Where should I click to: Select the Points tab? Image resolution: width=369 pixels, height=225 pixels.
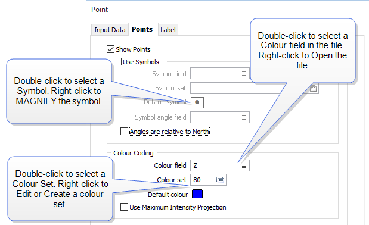142,29
